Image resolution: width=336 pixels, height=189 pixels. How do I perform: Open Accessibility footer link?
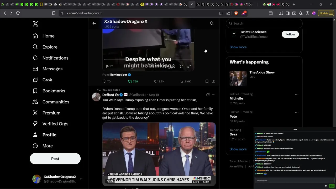pyautogui.click(x=237, y=166)
